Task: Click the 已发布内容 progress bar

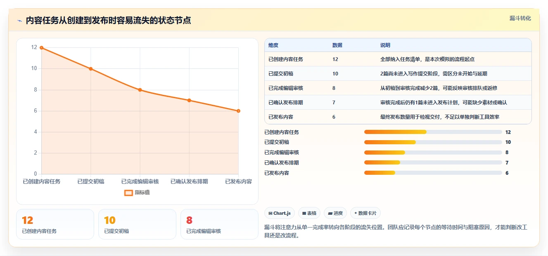Action: coord(433,173)
